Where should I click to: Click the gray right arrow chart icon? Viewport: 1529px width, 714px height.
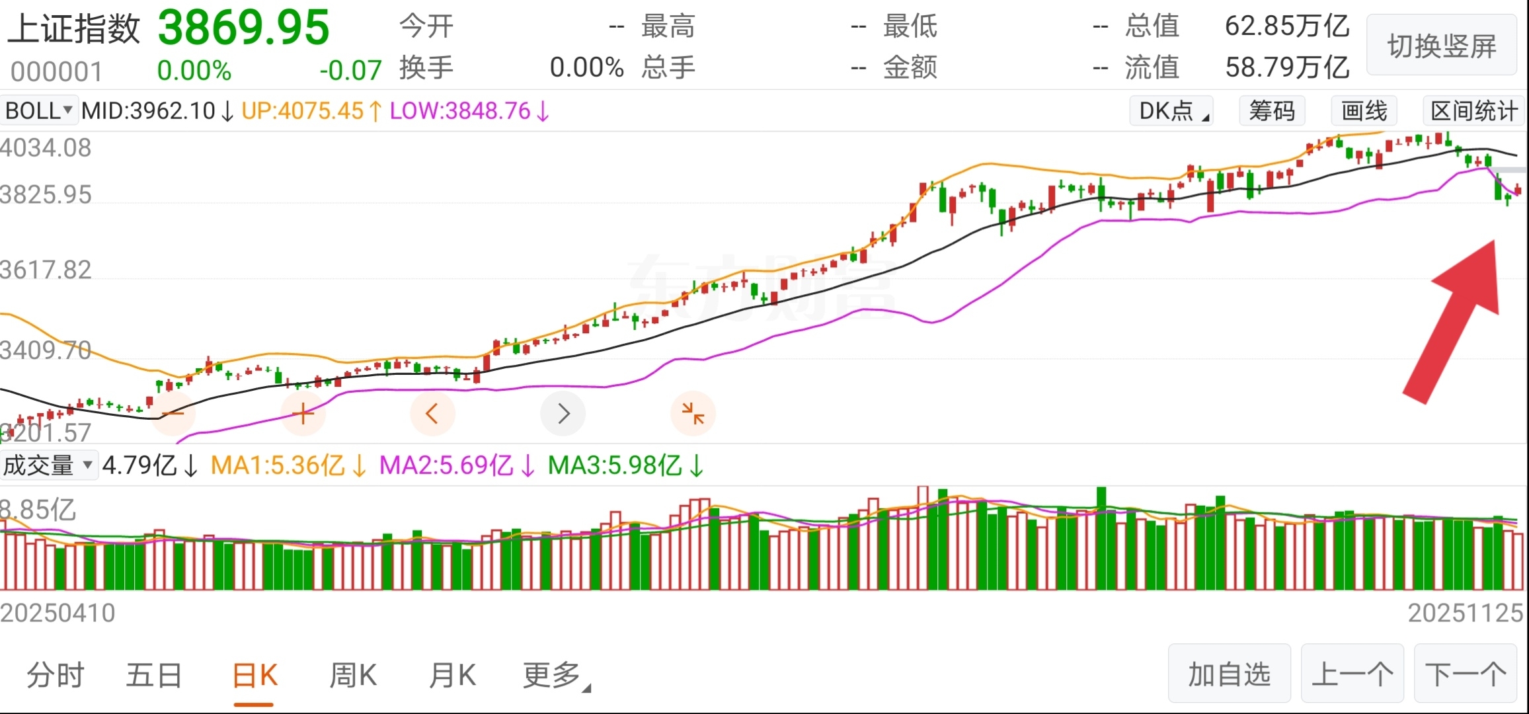coord(563,414)
